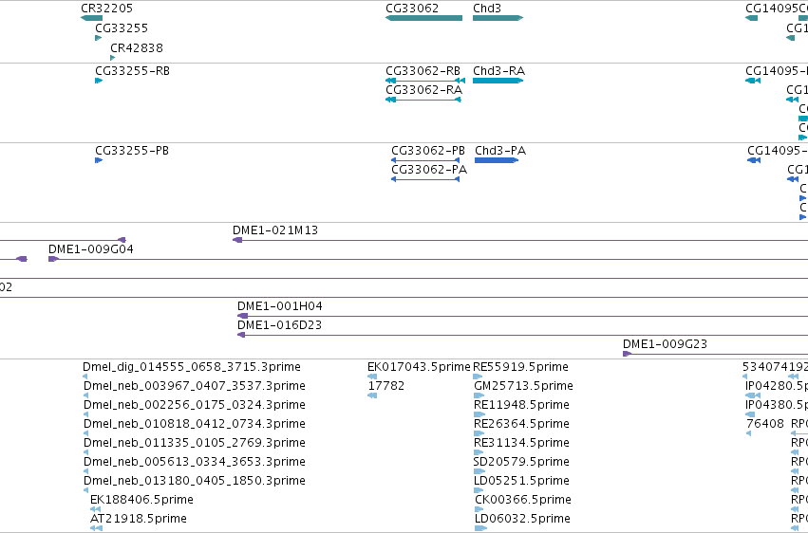Select the DME1-021M13 BAC clone arrow

click(237, 240)
